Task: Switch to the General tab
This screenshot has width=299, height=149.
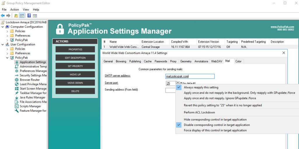Action: (x=108, y=61)
